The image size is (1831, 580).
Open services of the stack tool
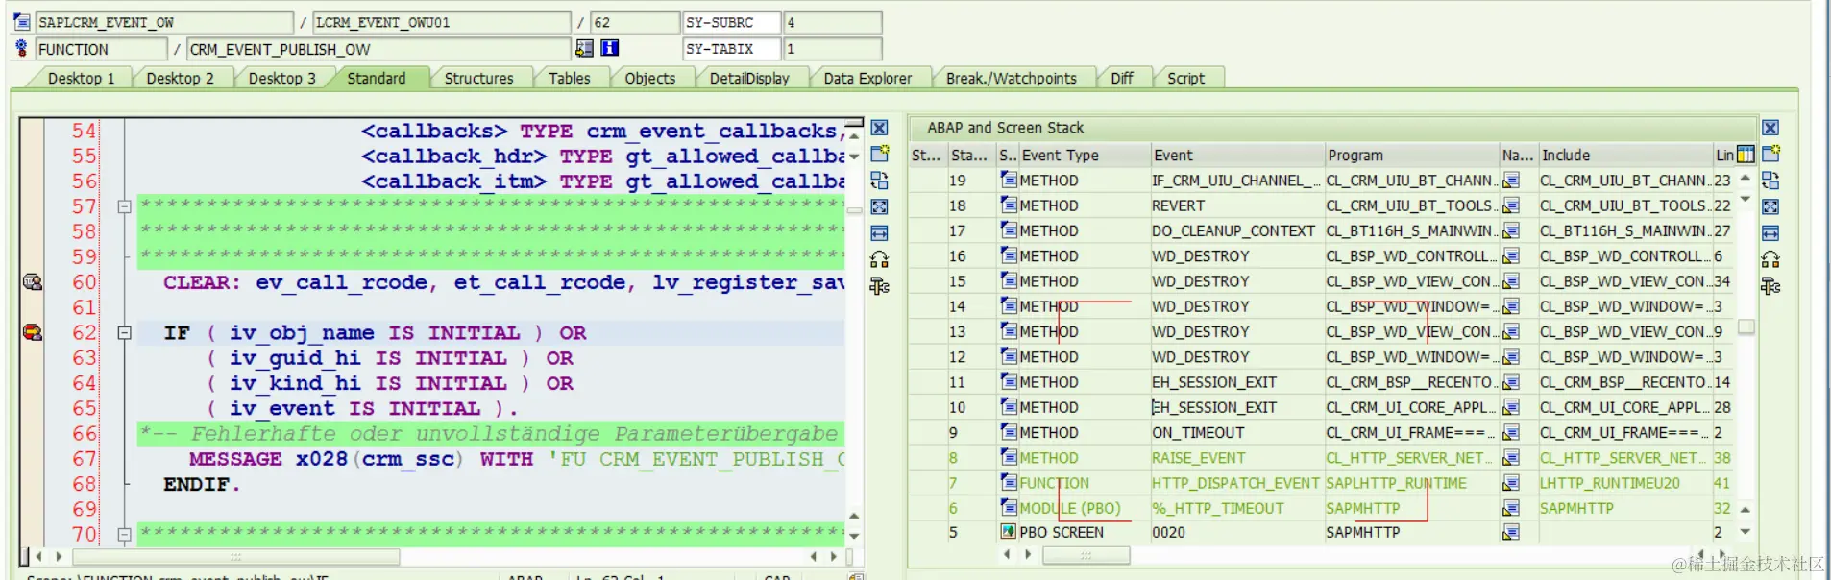[1770, 259]
